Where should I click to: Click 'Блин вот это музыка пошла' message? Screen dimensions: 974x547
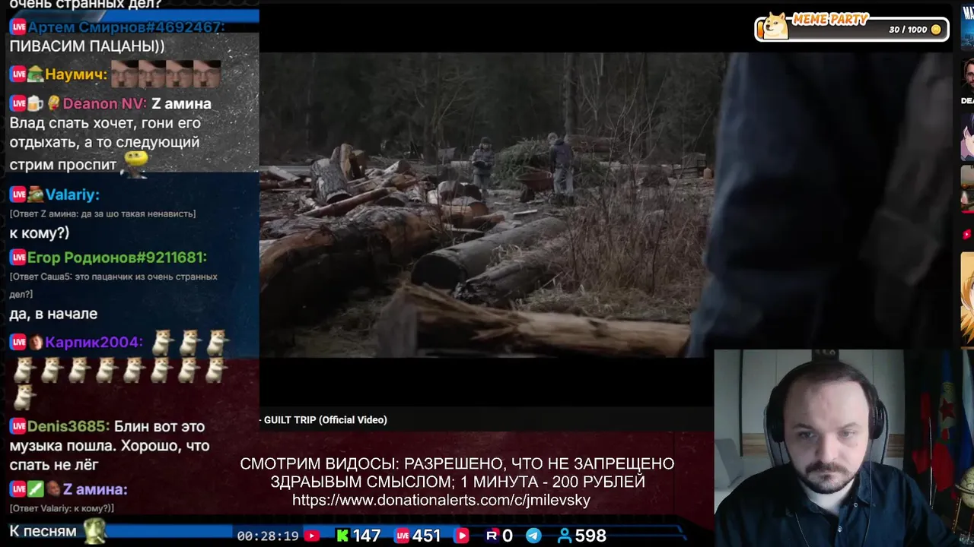coord(109,445)
